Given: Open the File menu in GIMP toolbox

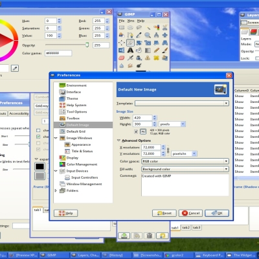Looking at the screenshot, I should 122,21.
